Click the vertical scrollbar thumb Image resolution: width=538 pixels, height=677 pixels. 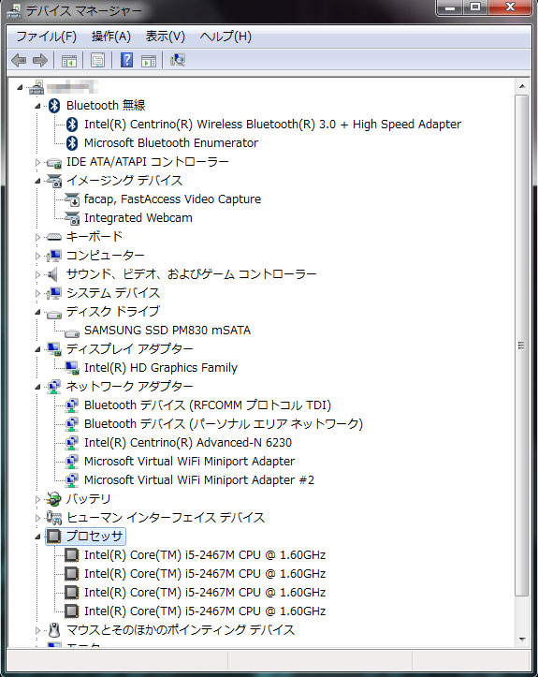click(522, 346)
